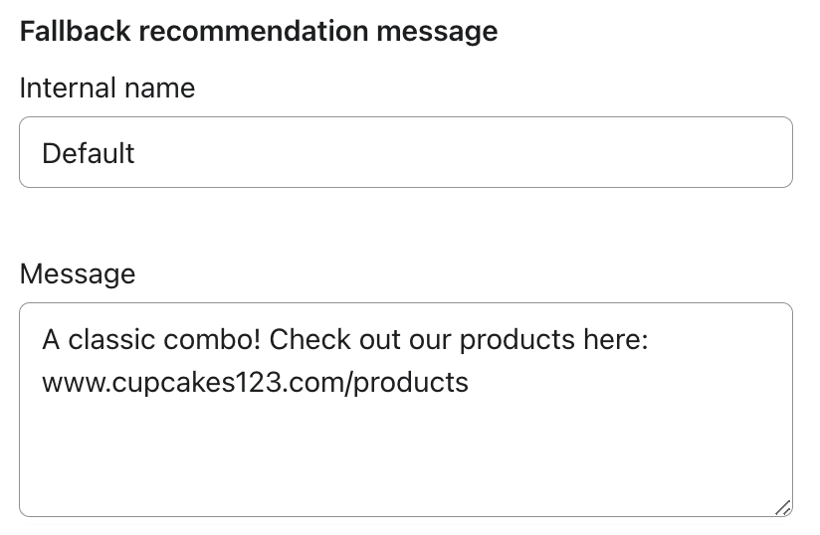The image size is (820, 535).
Task: Click the word "message" in the bold heading
Action: tap(437, 31)
